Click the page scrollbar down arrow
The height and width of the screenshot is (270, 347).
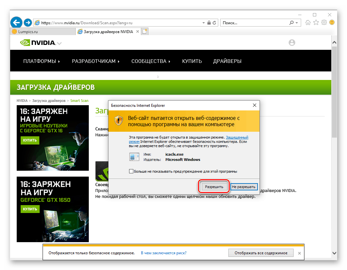[x=335, y=253]
